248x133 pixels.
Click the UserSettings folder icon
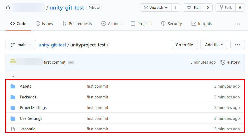click(x=13, y=118)
